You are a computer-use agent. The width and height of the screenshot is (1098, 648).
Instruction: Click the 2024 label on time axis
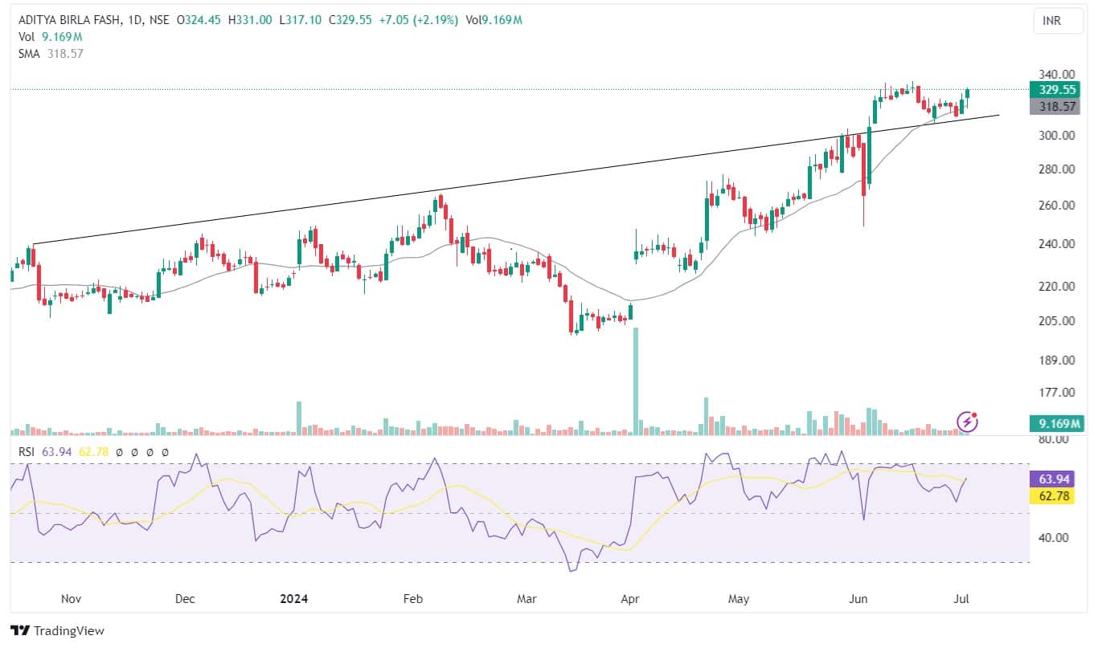pos(293,599)
